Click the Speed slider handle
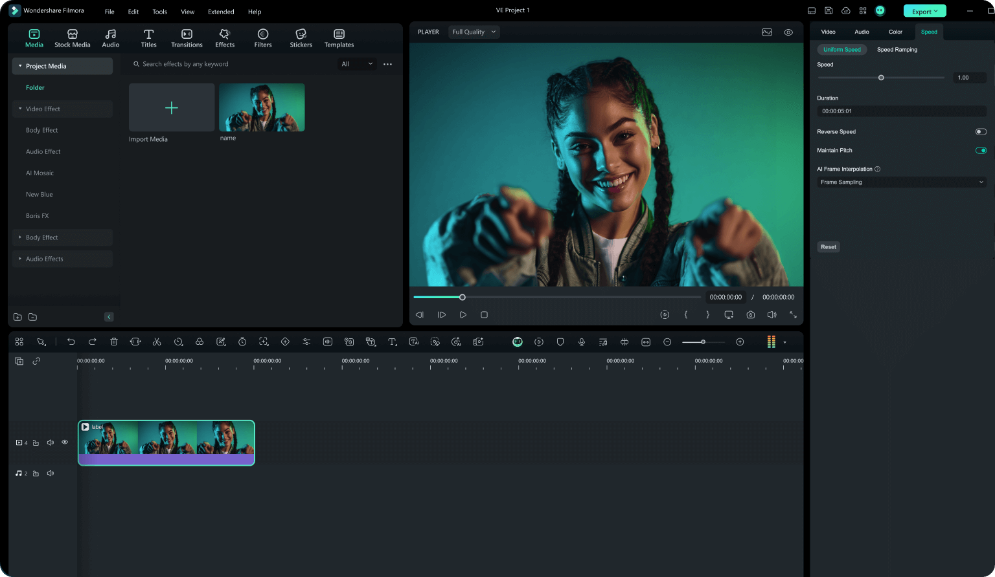This screenshot has height=577, width=995. coord(881,78)
